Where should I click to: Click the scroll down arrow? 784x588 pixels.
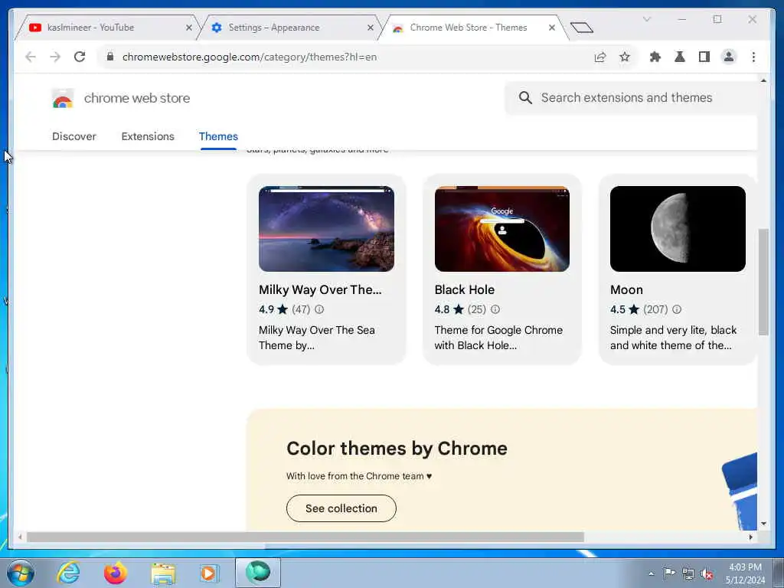click(x=763, y=524)
